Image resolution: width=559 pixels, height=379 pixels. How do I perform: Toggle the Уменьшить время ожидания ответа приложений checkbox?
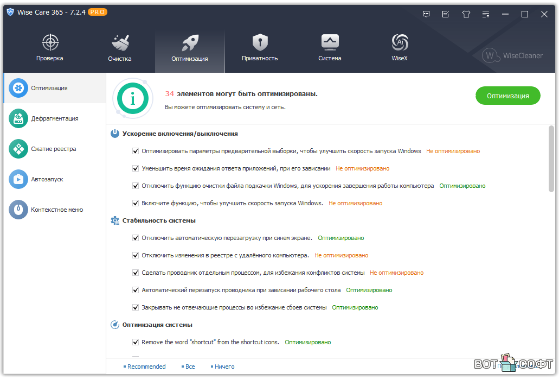tap(136, 168)
